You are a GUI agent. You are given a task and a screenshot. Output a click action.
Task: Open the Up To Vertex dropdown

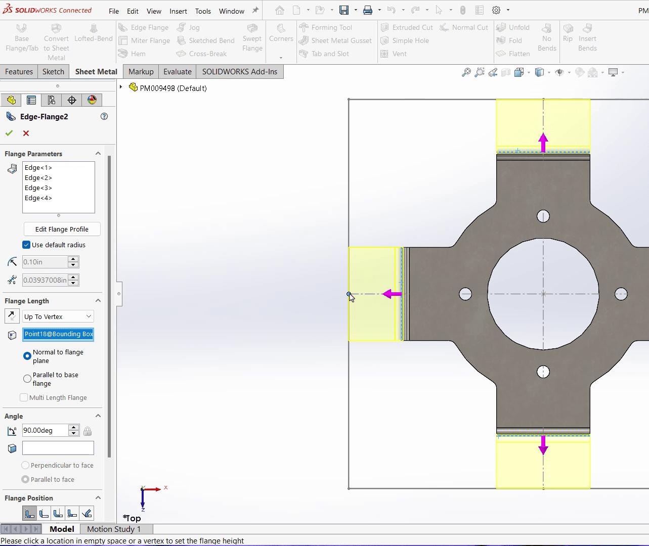click(x=57, y=316)
